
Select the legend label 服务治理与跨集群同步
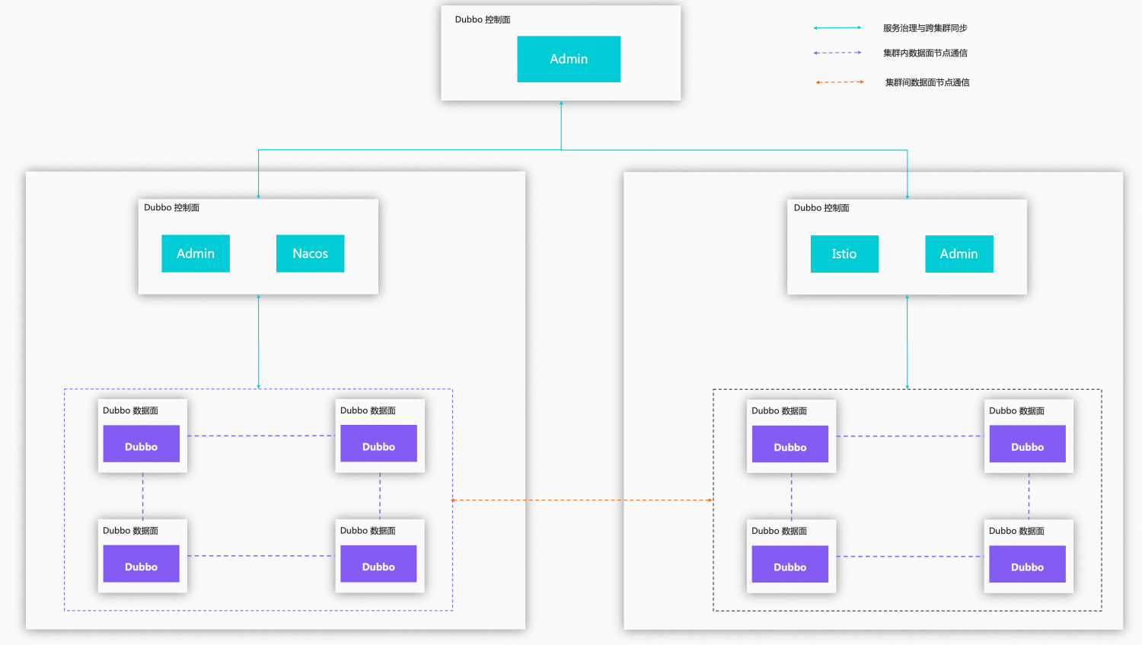[x=925, y=28]
